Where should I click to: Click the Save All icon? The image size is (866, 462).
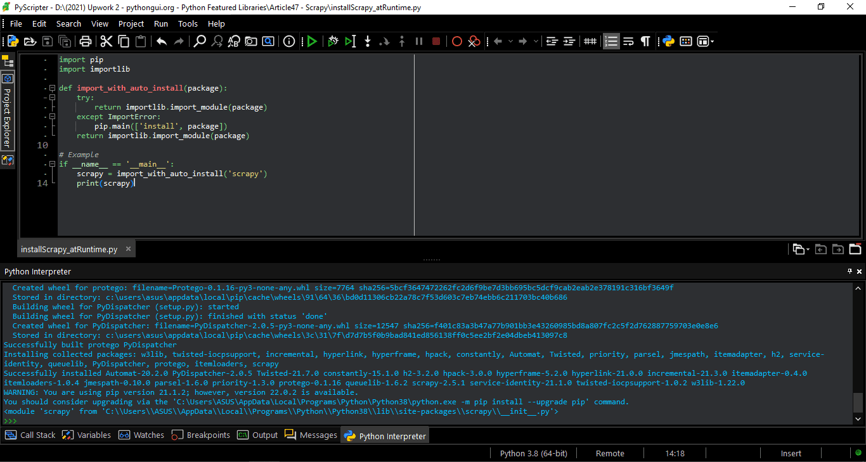click(65, 41)
